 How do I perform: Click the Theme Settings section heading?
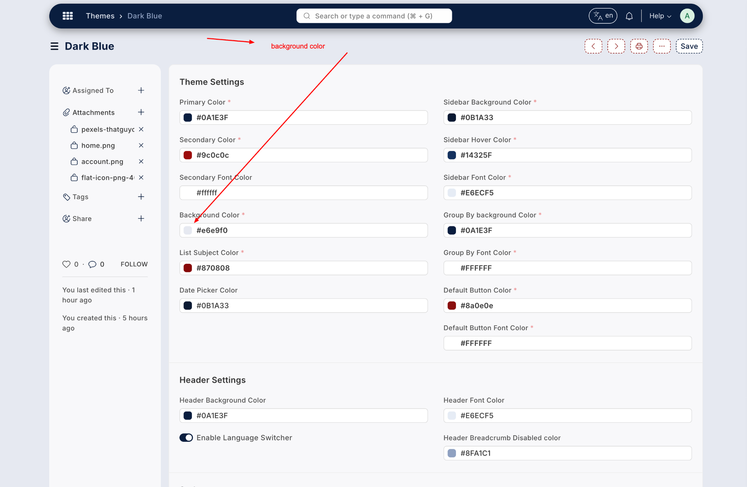[x=212, y=82]
